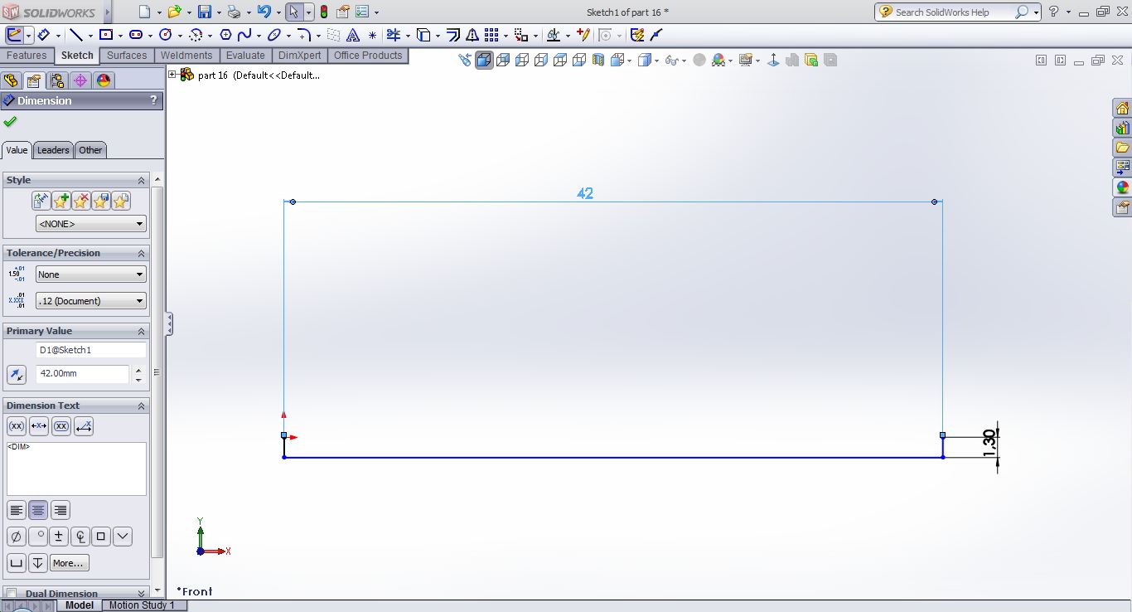Switch to the Features tab
The image size is (1132, 612).
(x=27, y=56)
